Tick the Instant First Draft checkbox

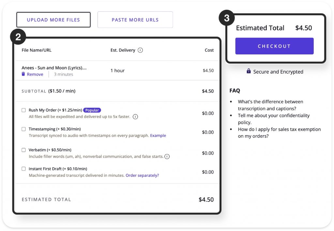(23, 169)
